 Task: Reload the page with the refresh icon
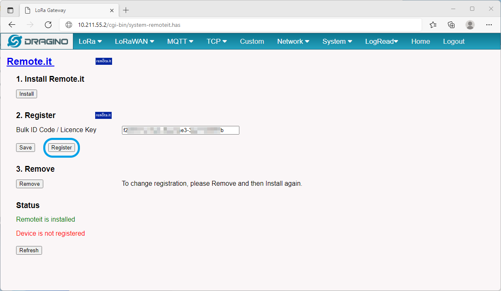(48, 25)
